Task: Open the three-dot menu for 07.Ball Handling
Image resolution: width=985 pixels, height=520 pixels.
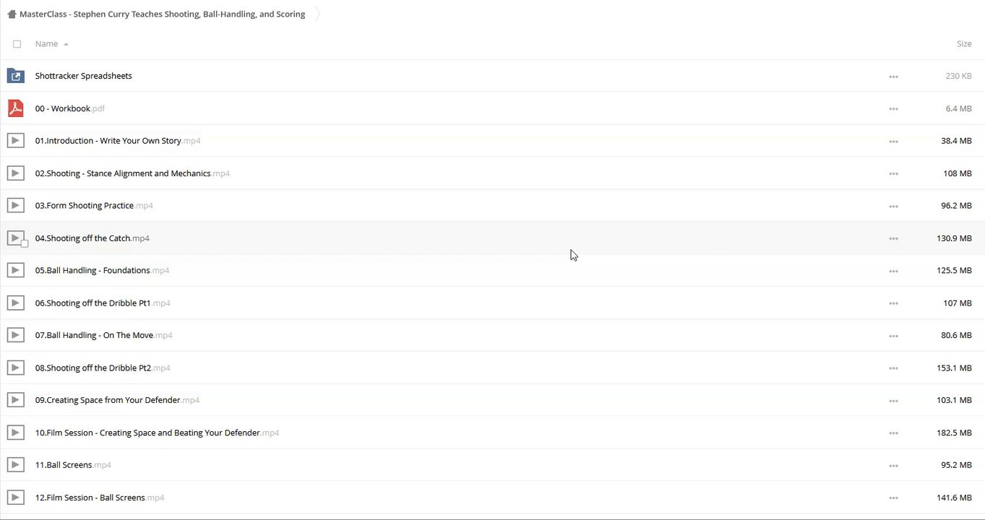Action: (893, 336)
